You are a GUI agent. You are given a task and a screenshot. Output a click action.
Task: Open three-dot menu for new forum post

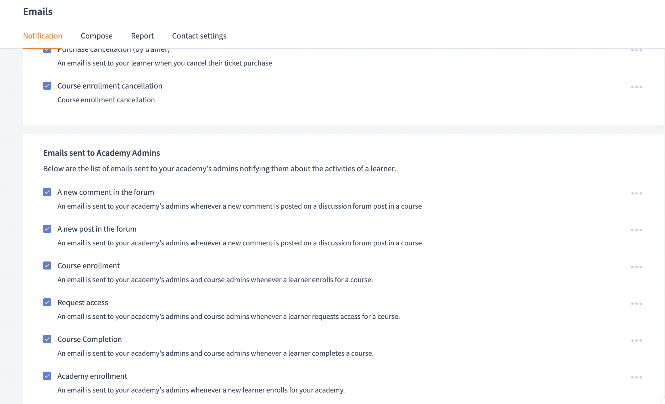pyautogui.click(x=636, y=230)
